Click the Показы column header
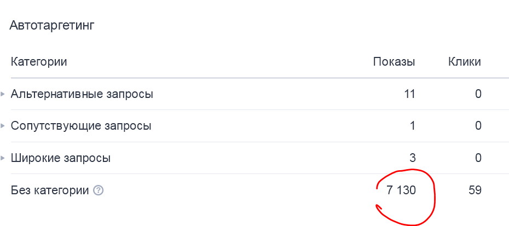This screenshot has height=226, width=509. pos(394,62)
